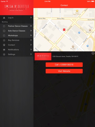Select the Contact menu item
The width and height of the screenshot is (95, 127).
[17, 45]
